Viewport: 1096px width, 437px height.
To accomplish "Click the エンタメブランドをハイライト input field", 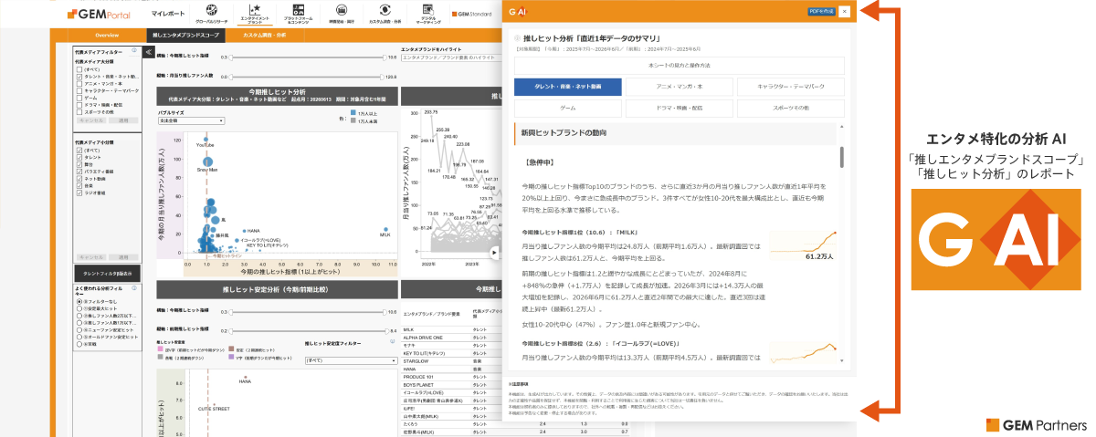I will (451, 57).
